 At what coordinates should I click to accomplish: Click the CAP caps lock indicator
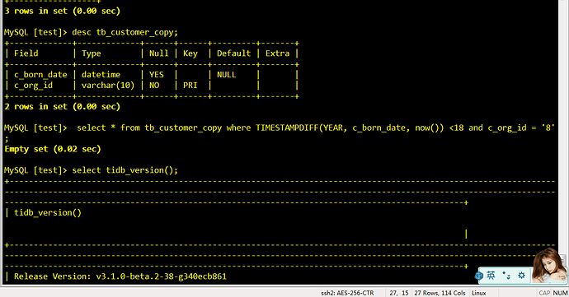point(544,293)
